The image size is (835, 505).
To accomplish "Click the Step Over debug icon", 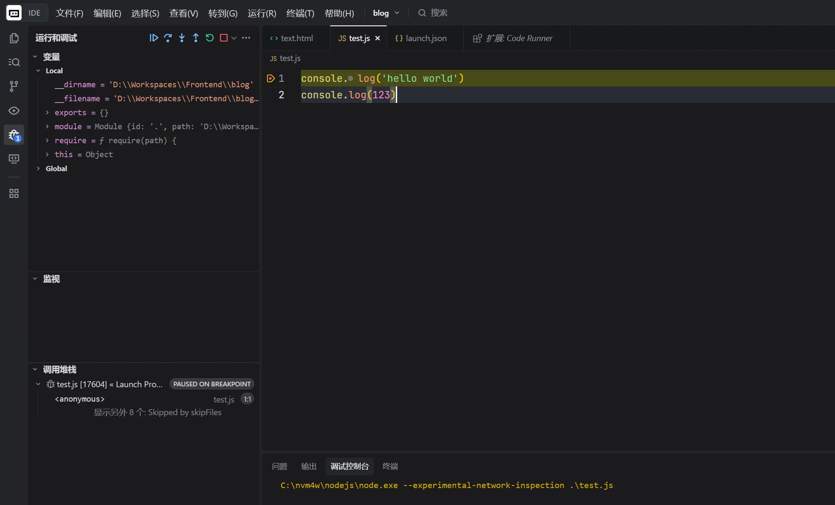I will click(x=168, y=38).
